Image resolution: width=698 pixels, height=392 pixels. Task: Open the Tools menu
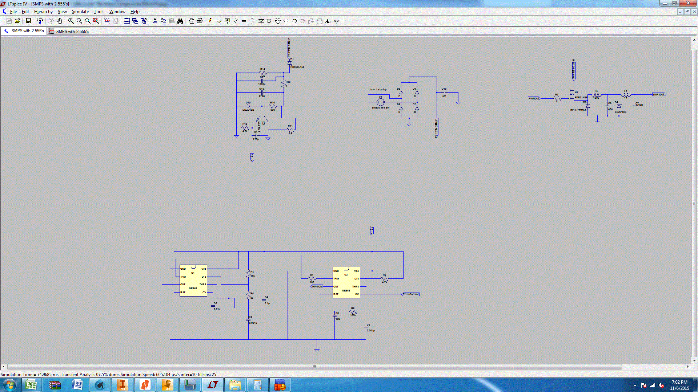[x=99, y=12]
